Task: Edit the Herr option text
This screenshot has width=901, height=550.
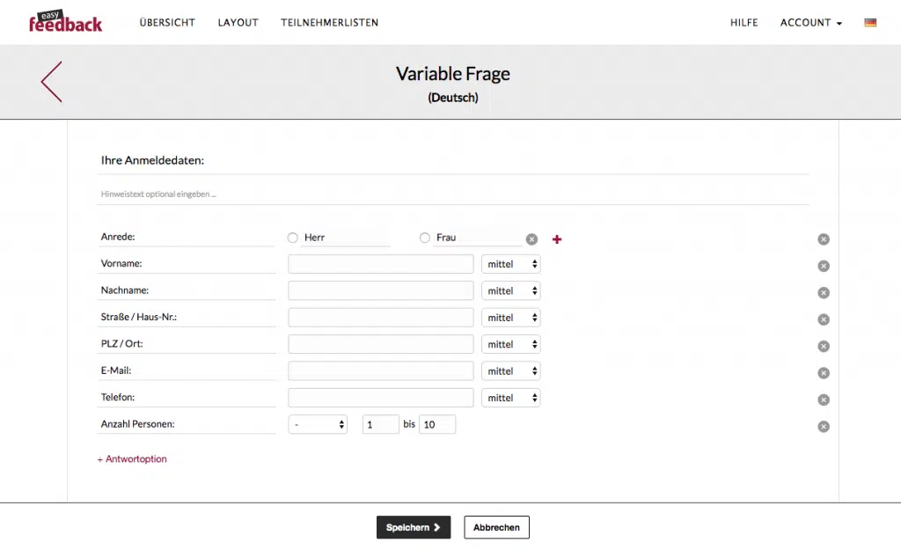Action: (x=345, y=238)
